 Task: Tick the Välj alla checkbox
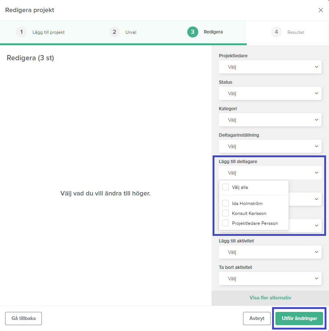(x=225, y=187)
